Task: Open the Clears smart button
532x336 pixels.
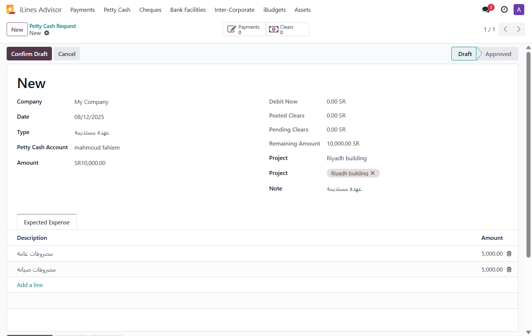Action: (287, 29)
